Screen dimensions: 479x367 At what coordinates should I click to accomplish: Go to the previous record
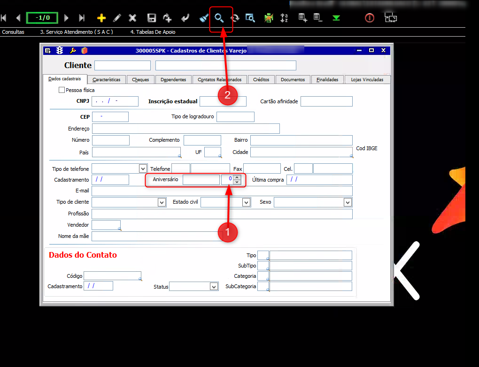(x=18, y=18)
